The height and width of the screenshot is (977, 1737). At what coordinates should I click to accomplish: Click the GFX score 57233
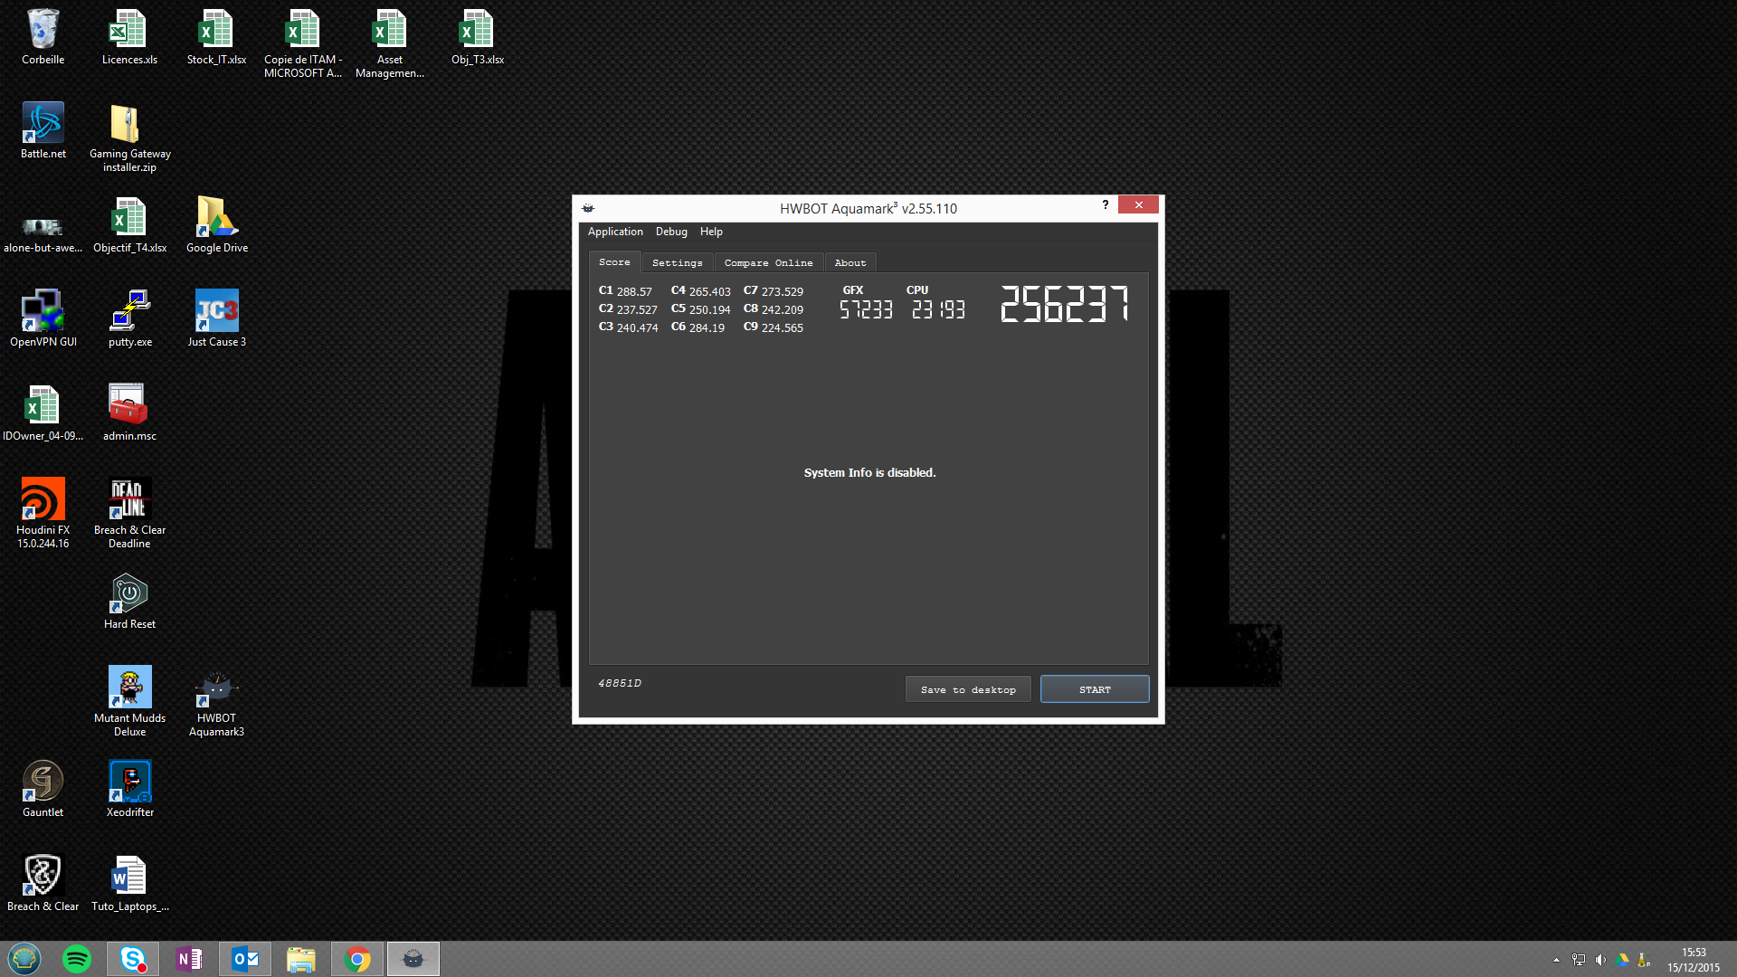coord(866,310)
